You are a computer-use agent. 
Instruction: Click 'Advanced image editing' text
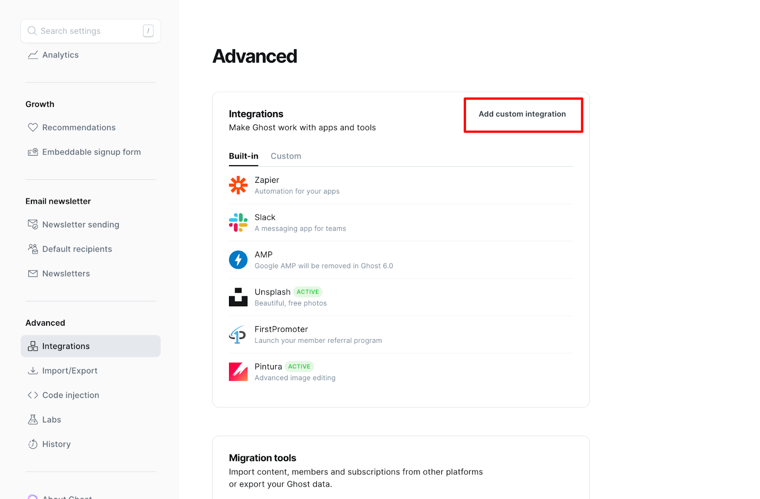[x=295, y=378]
